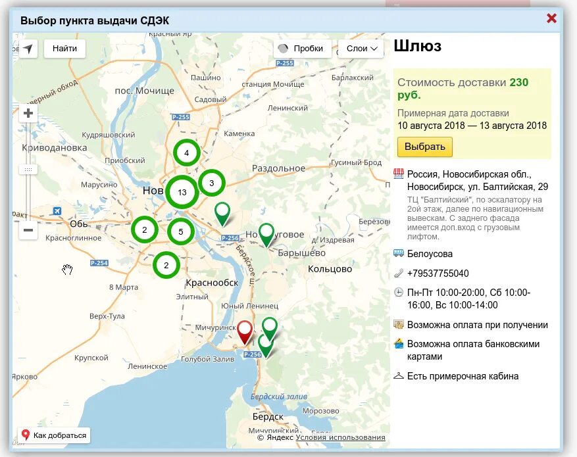Screen dimensions: 577x457
Task: Click the Раздольное label on map
Action: pos(278,168)
